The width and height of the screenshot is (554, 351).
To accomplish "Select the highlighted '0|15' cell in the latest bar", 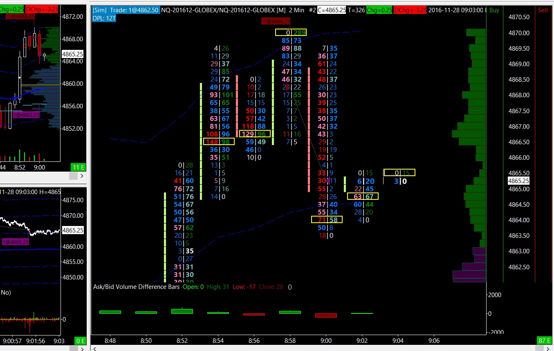I will [399, 173].
